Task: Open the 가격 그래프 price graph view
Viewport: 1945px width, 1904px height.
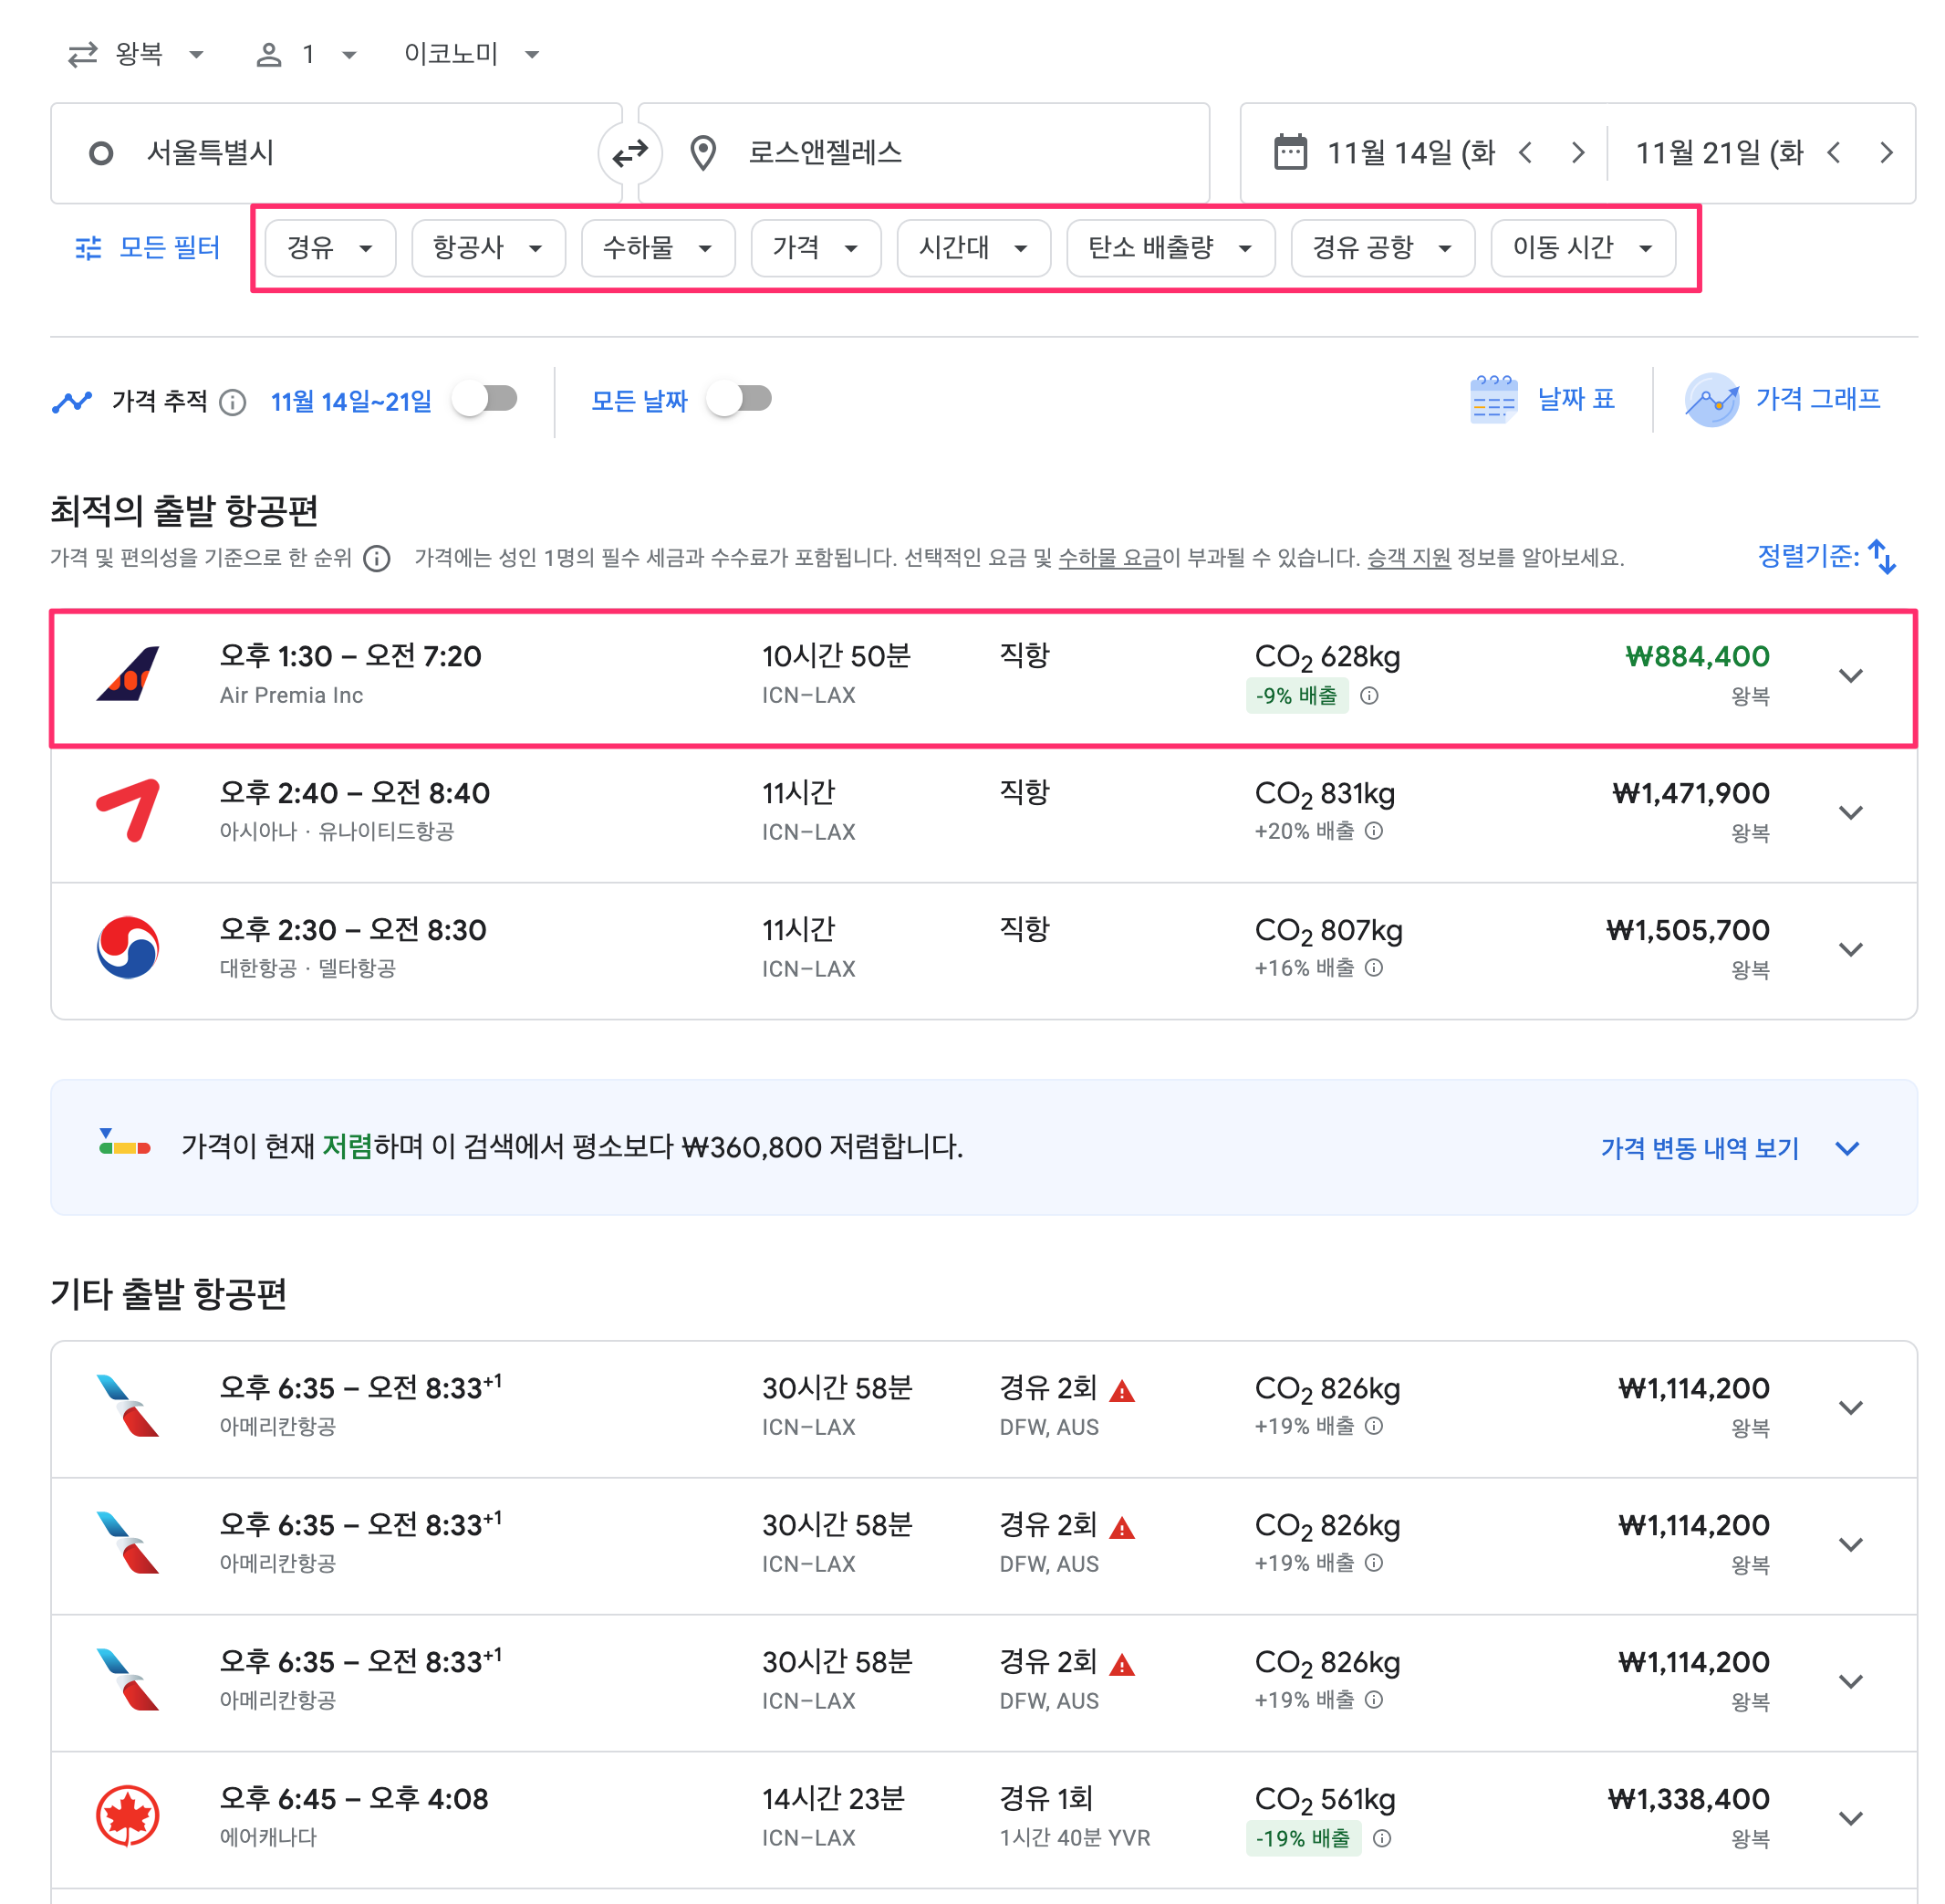Action: click(x=1817, y=398)
